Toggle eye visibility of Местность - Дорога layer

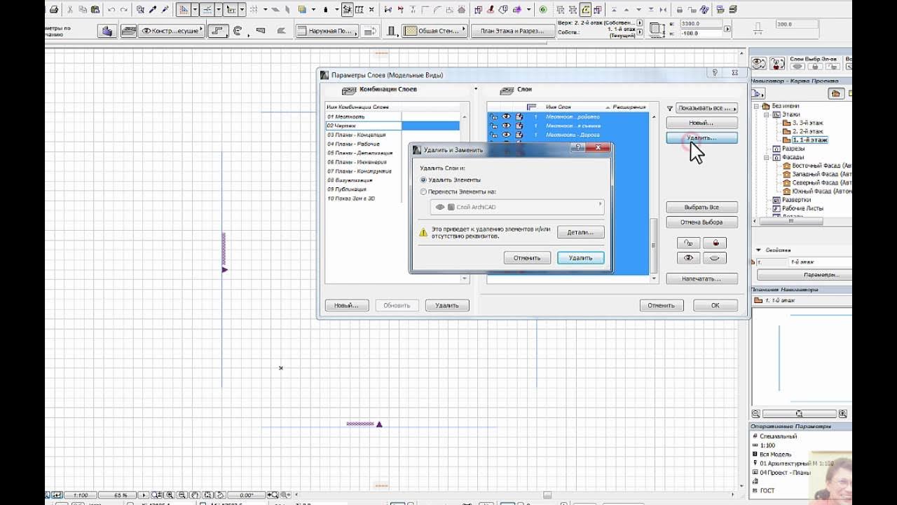pyautogui.click(x=506, y=135)
